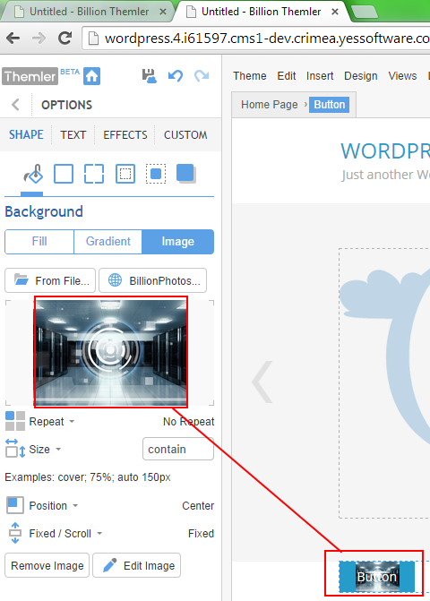Undo the last change
Image resolution: width=430 pixels, height=601 pixels.
176,76
